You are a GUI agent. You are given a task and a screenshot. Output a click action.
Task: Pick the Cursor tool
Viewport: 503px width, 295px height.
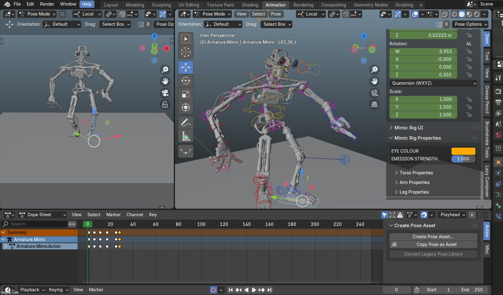185,52
